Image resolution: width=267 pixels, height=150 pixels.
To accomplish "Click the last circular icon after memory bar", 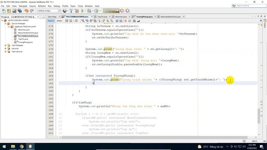I will coord(128,11).
